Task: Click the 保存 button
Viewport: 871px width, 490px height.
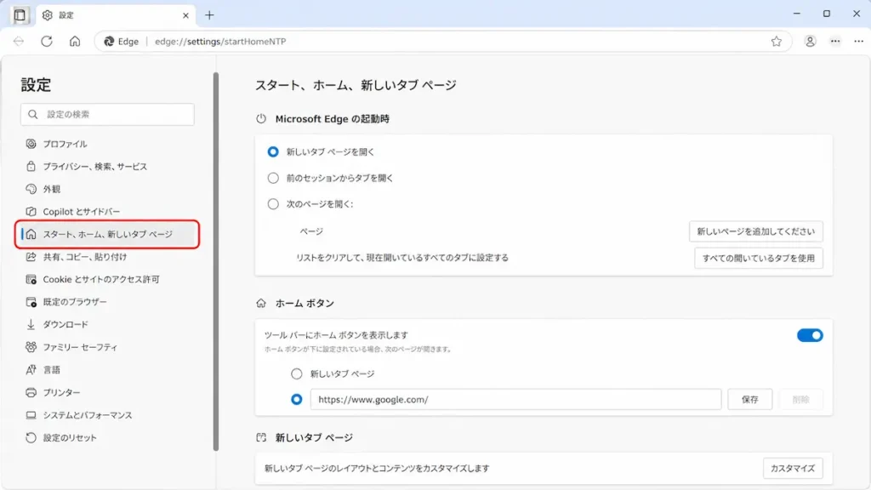Action: [750, 400]
